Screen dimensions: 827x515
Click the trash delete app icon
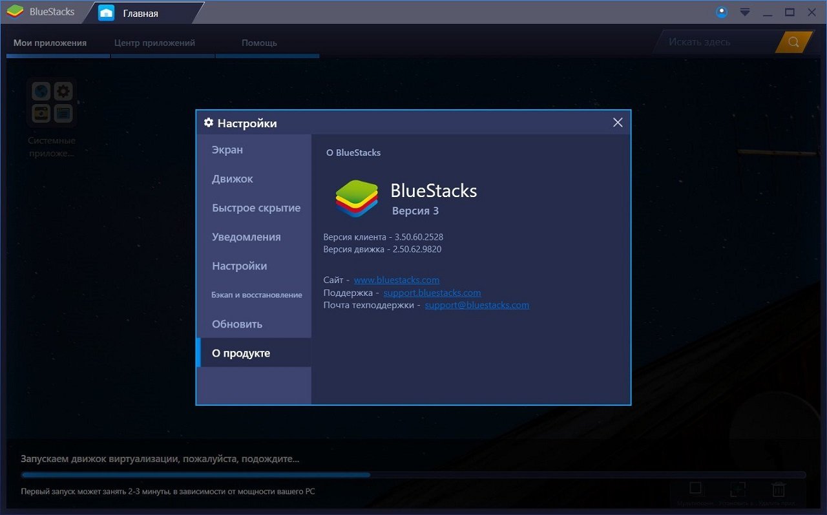pyautogui.click(x=779, y=489)
